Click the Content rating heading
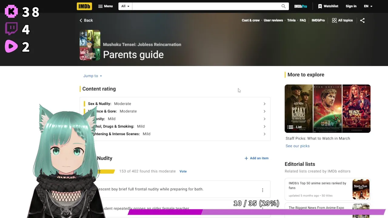Screen dimensions: 388x218 point(99,89)
